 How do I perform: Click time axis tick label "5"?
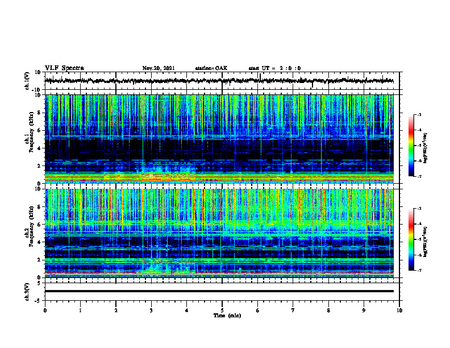222,310
